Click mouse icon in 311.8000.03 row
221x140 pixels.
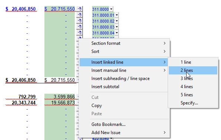80,27
